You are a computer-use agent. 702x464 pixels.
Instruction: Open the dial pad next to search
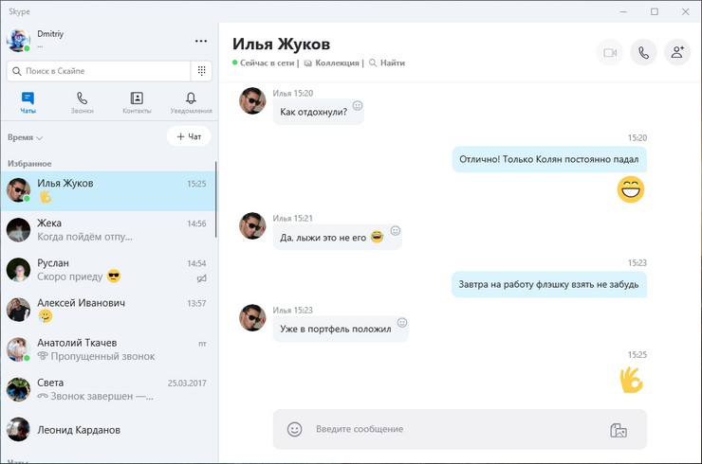click(x=202, y=71)
